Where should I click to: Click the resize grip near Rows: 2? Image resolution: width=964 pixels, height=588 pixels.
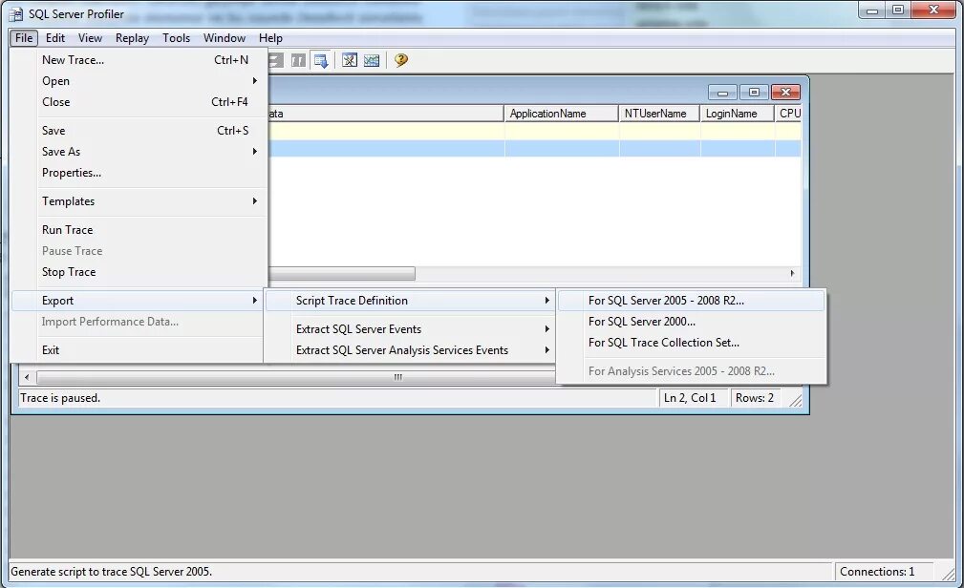[x=796, y=398]
